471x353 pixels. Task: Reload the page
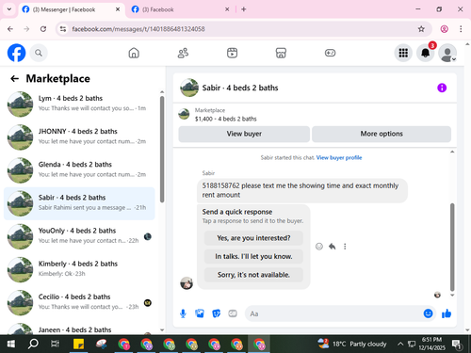pyautogui.click(x=43, y=29)
